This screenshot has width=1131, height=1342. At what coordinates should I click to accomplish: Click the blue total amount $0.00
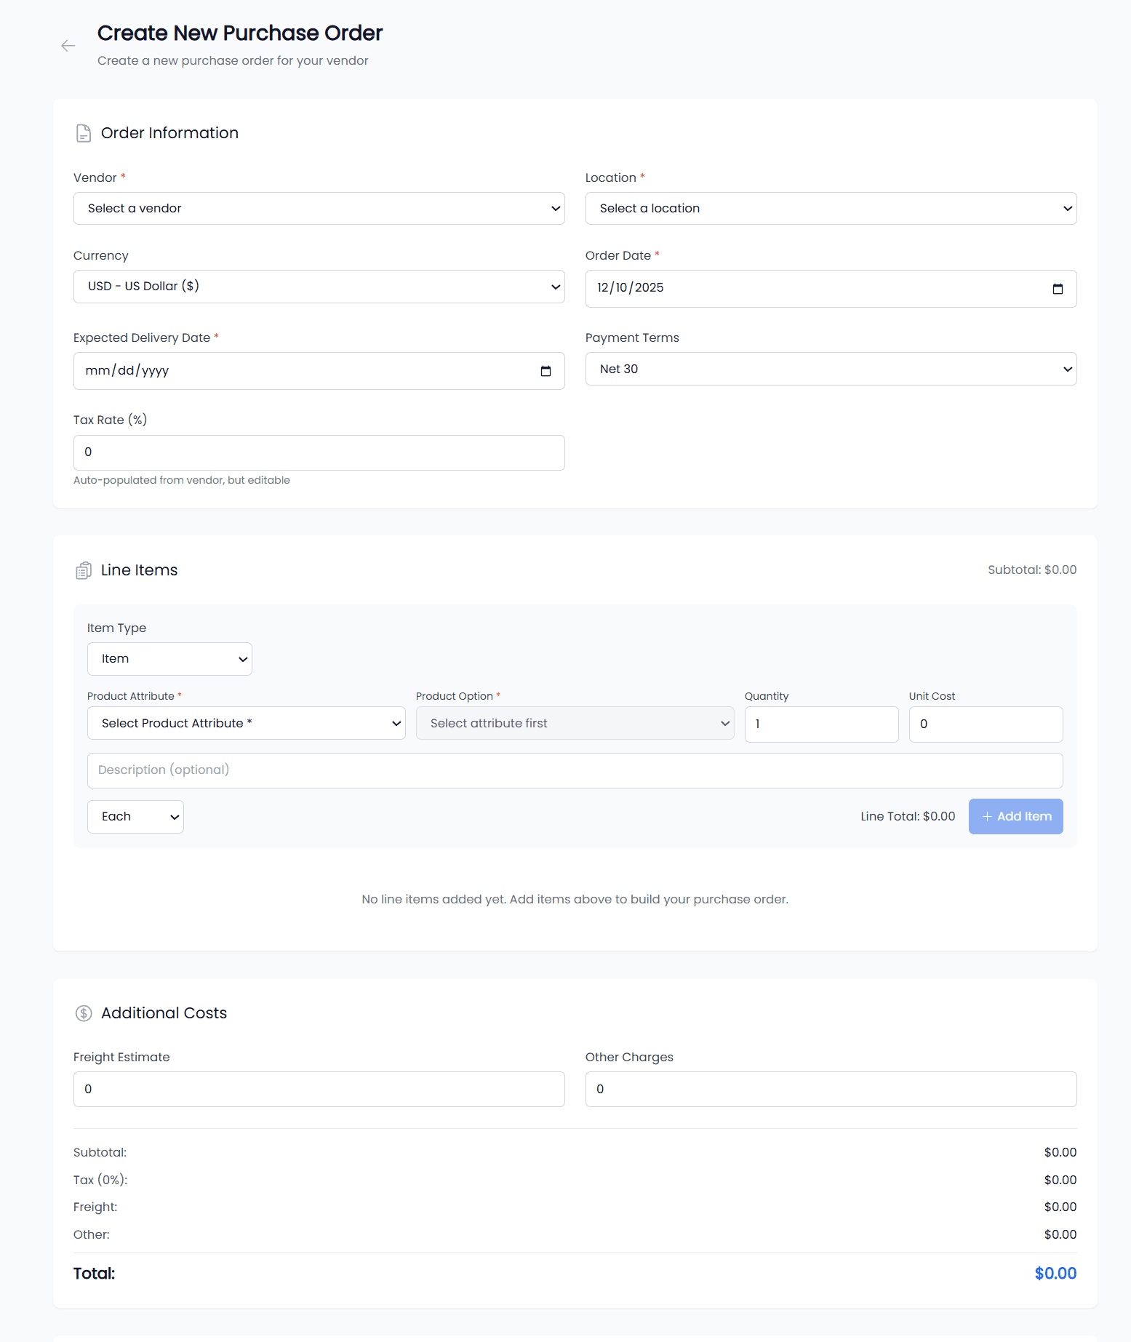(x=1055, y=1274)
